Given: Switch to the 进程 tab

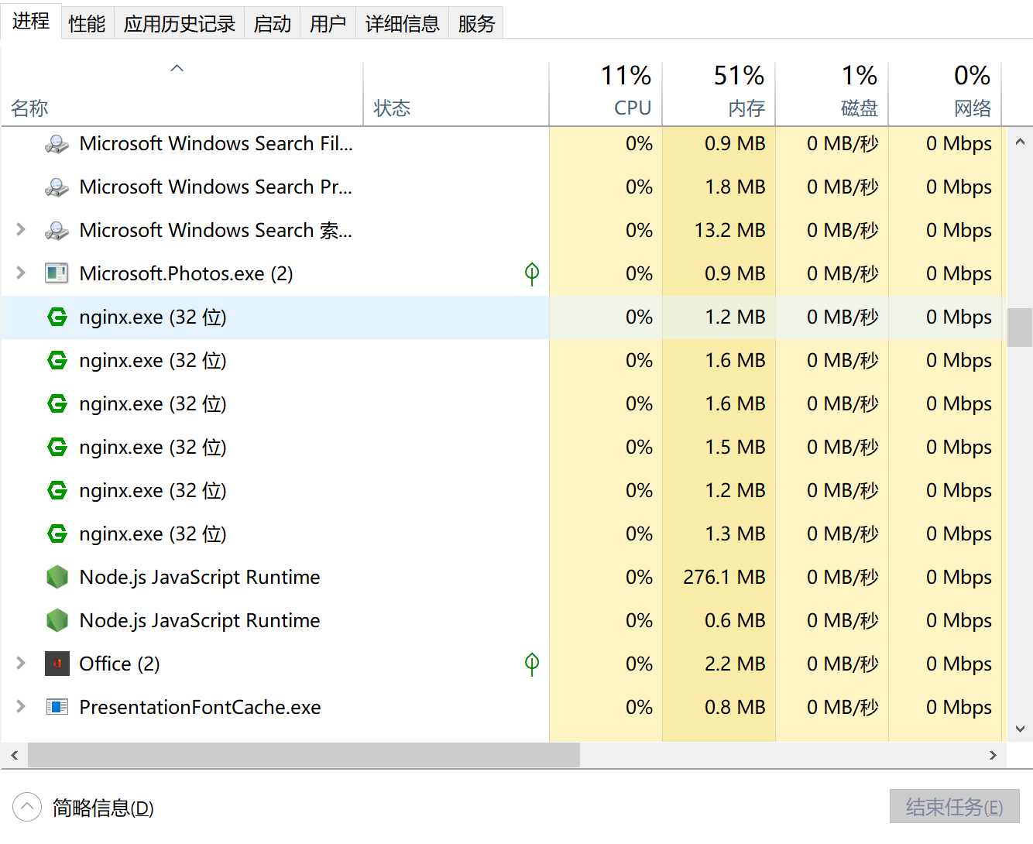Looking at the screenshot, I should click(31, 22).
